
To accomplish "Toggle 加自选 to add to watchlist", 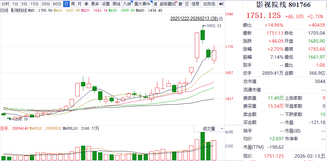I will click(209, 4).
